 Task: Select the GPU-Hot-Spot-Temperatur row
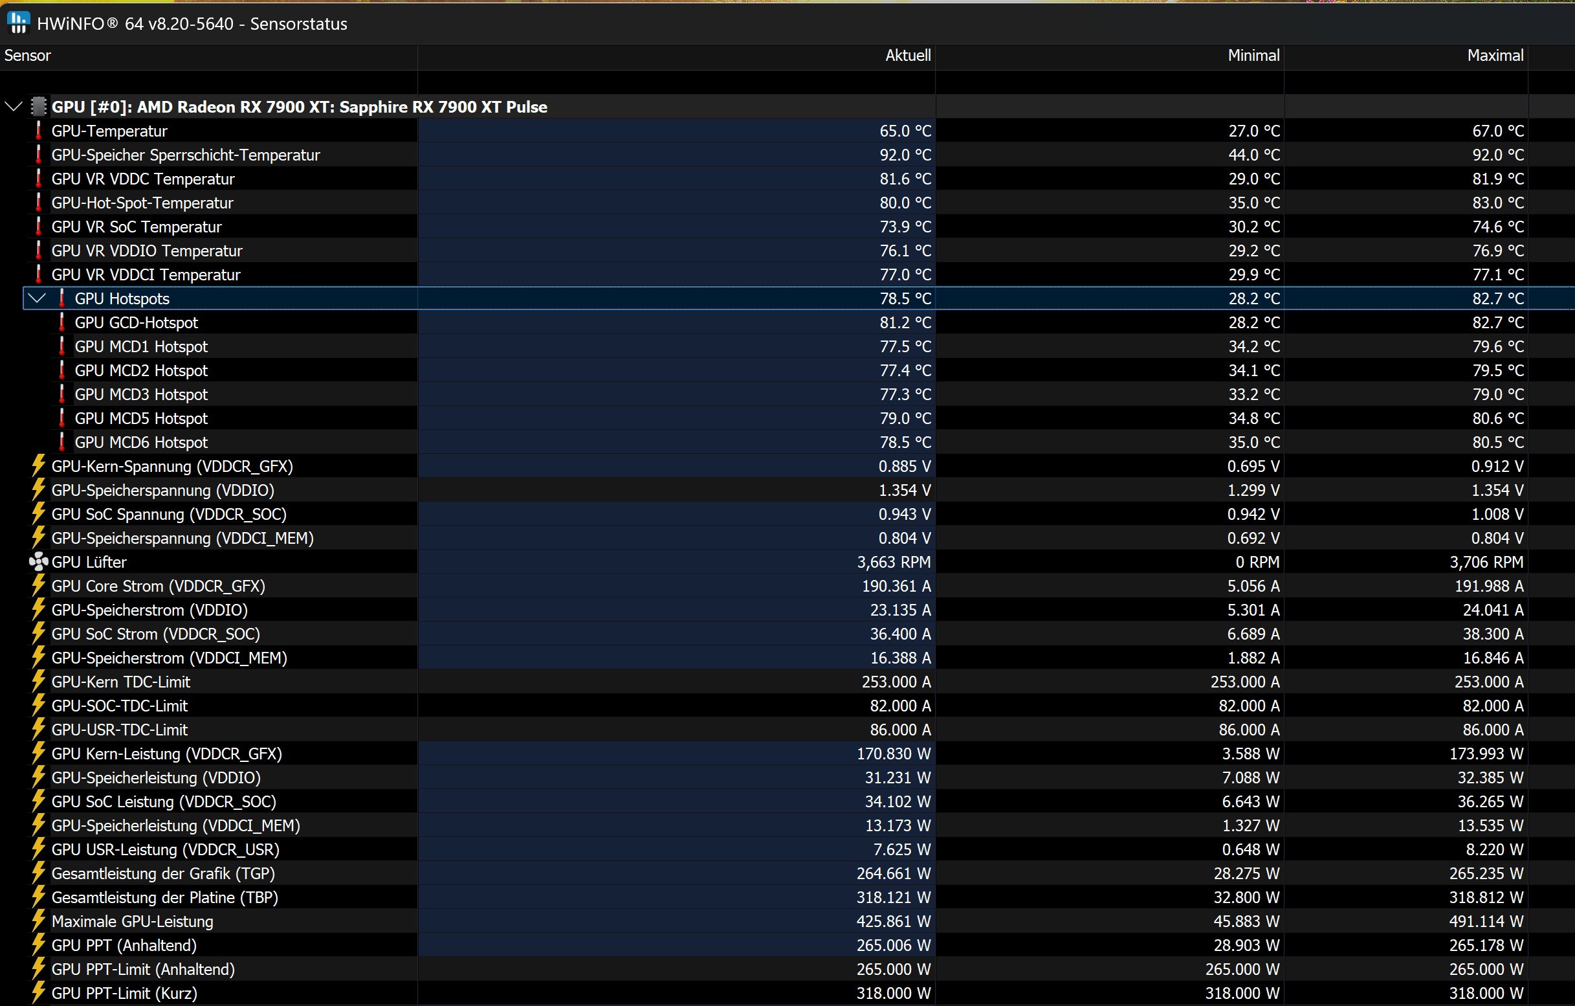point(142,203)
